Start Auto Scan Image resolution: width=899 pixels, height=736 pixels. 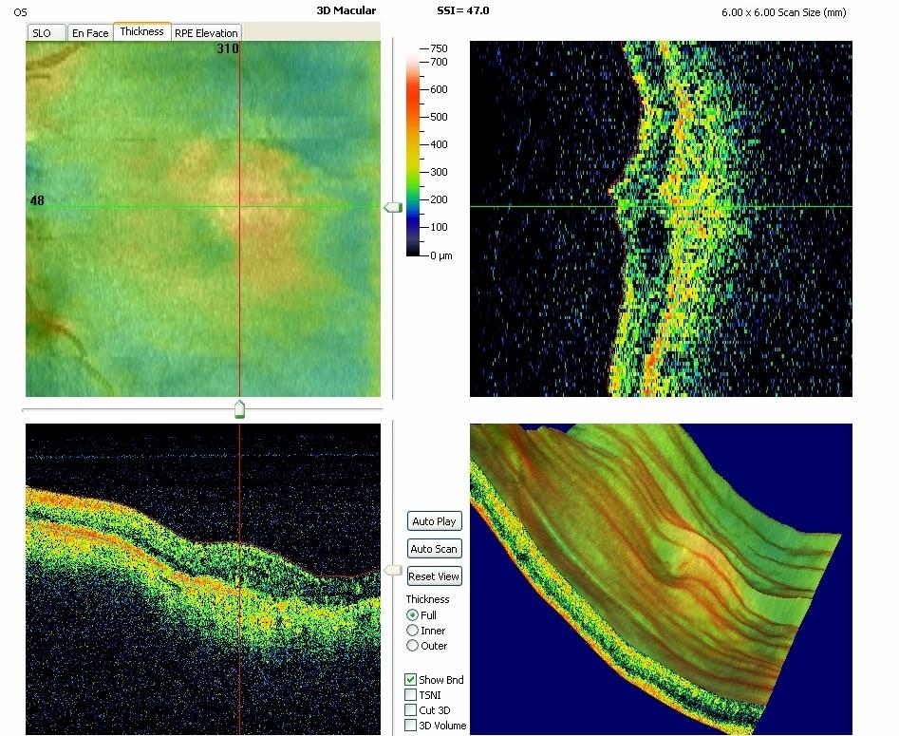434,549
